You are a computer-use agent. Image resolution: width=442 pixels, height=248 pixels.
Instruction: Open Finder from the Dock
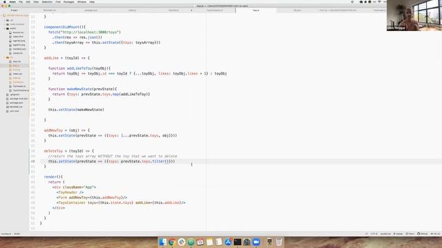coord(163,242)
